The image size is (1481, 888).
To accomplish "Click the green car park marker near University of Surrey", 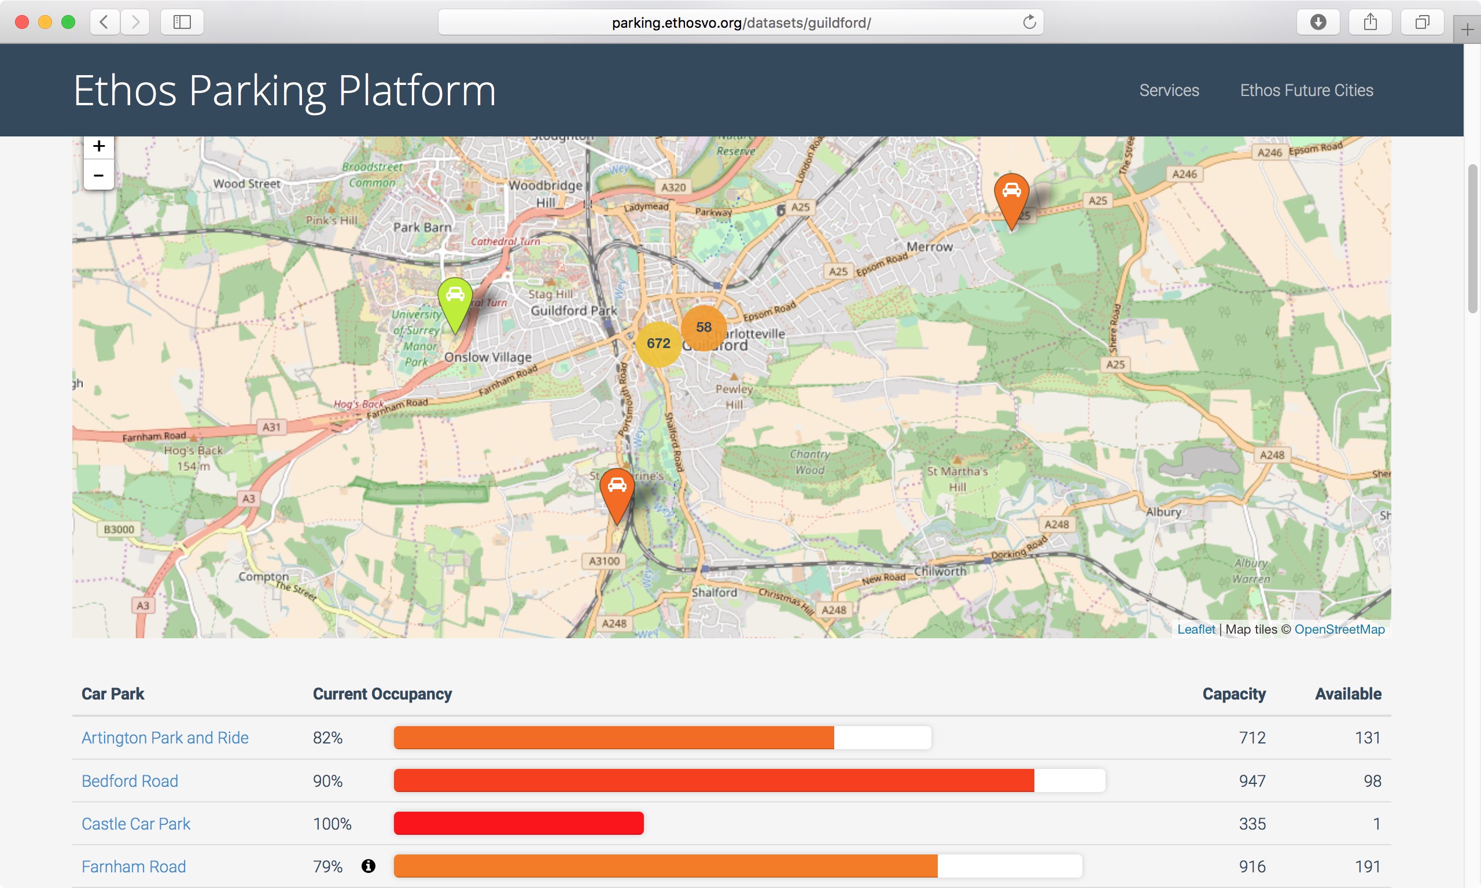I will (x=455, y=299).
